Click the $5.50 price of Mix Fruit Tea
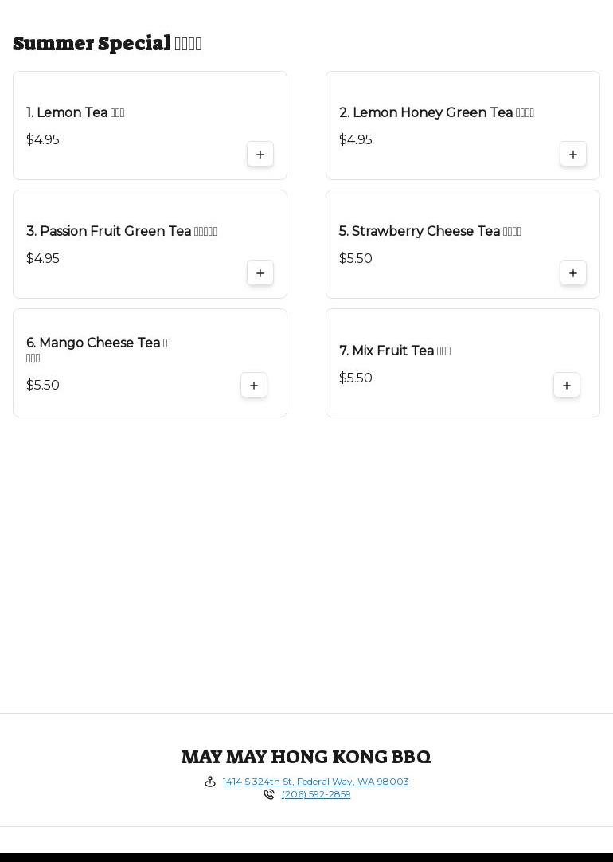The image size is (613, 862). (x=355, y=378)
